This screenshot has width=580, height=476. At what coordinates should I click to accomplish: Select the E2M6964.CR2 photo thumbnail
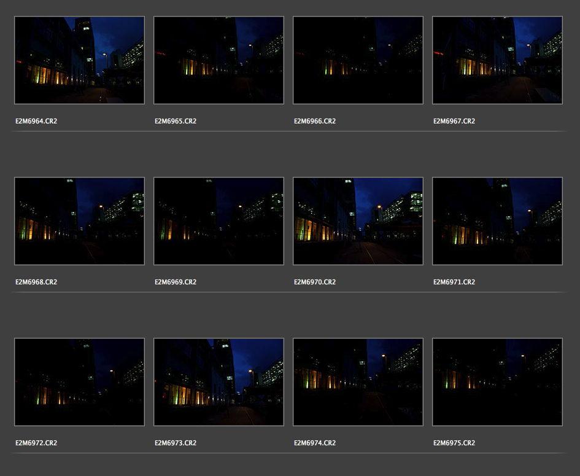79,60
